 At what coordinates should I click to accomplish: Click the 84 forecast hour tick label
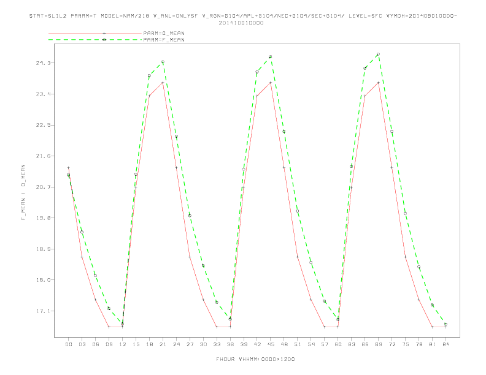pos(445,344)
